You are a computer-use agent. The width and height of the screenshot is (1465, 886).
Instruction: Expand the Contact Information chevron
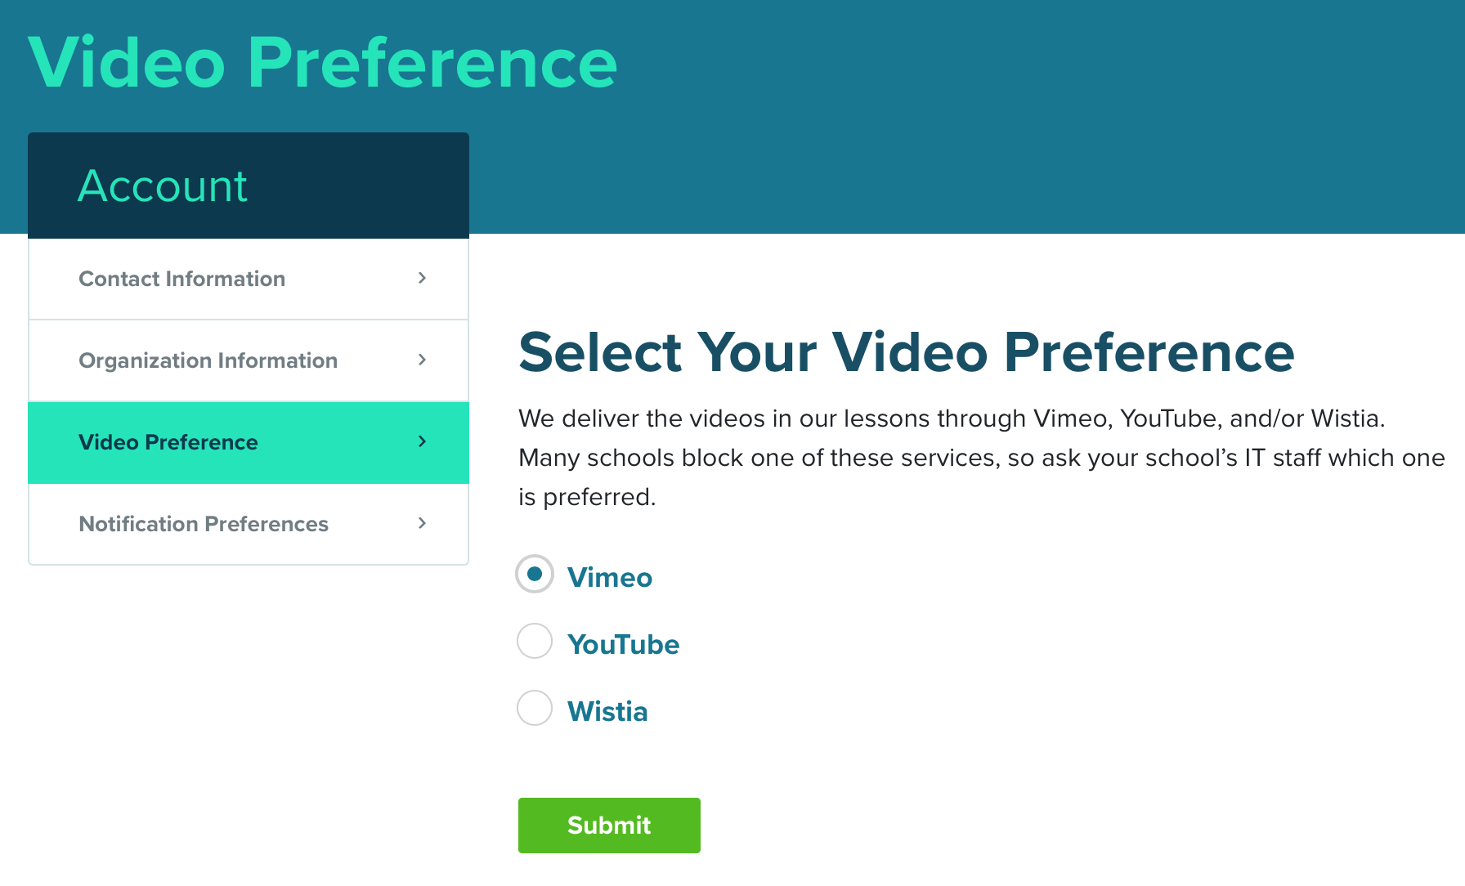tap(423, 278)
